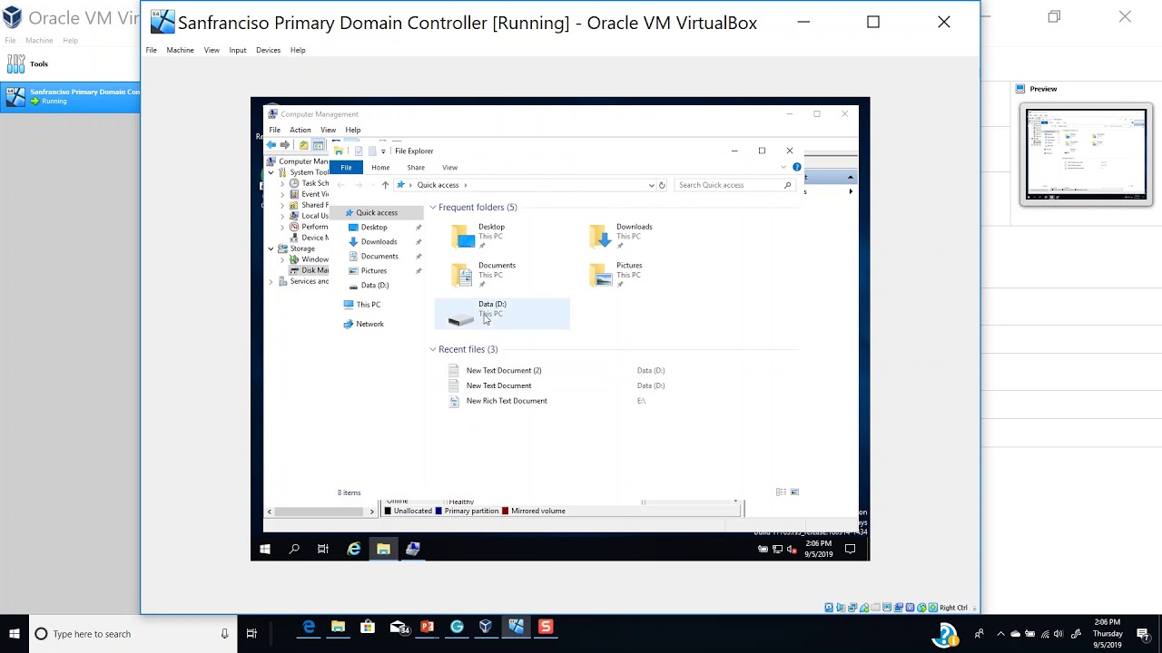
Task: Open New Rich Text Document recent file
Action: pos(506,401)
